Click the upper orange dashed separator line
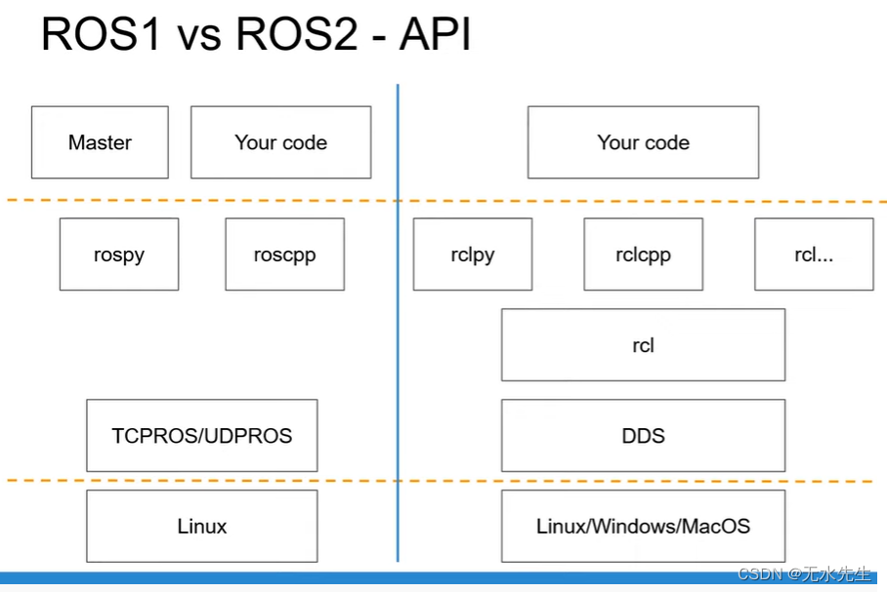 tap(195, 201)
